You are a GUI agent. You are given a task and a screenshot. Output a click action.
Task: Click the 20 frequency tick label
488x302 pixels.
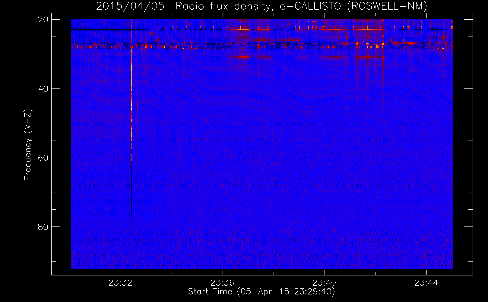(x=43, y=20)
